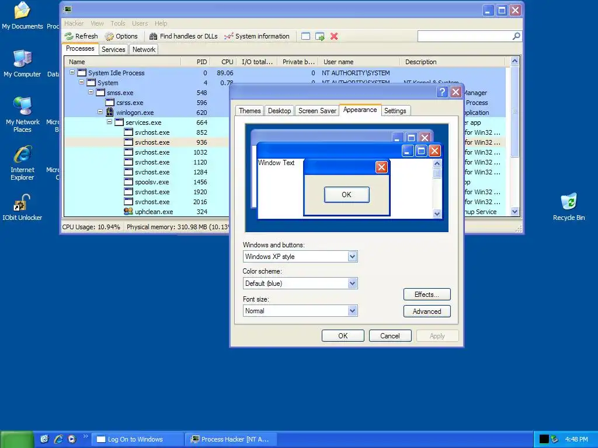Click the Advanced button

[427, 311]
